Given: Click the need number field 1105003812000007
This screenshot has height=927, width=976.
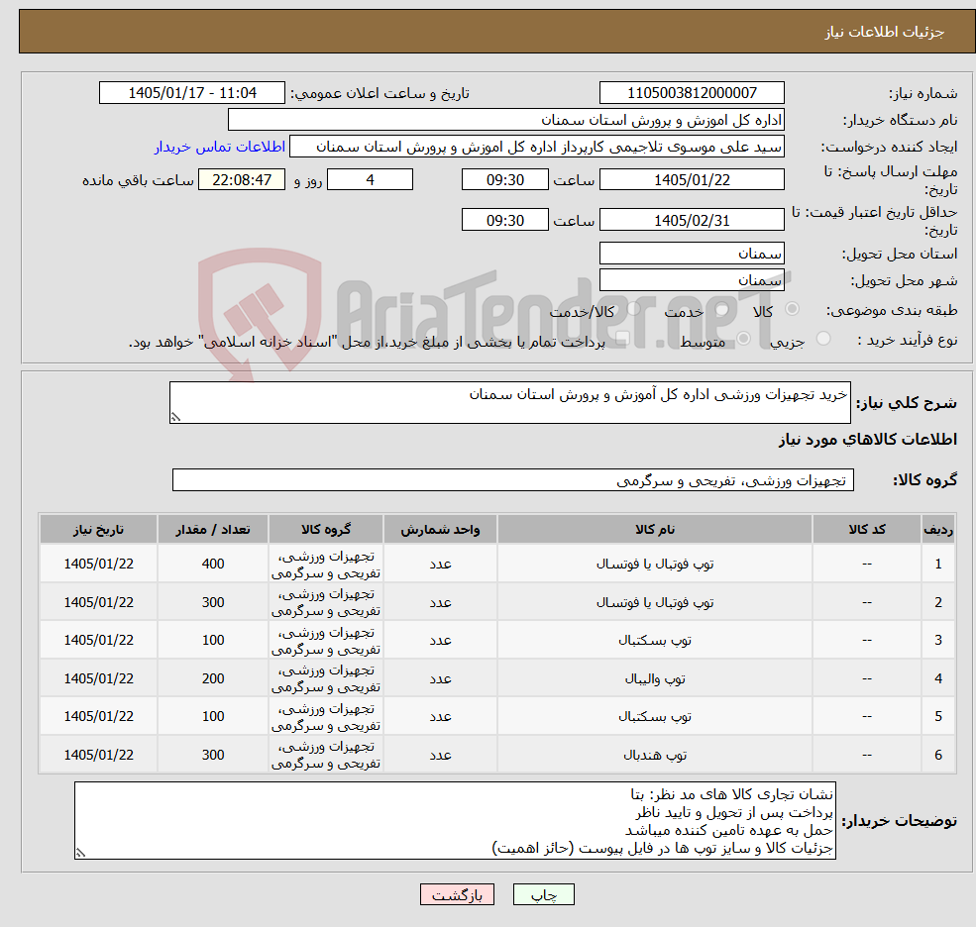Looking at the screenshot, I should click(x=692, y=93).
